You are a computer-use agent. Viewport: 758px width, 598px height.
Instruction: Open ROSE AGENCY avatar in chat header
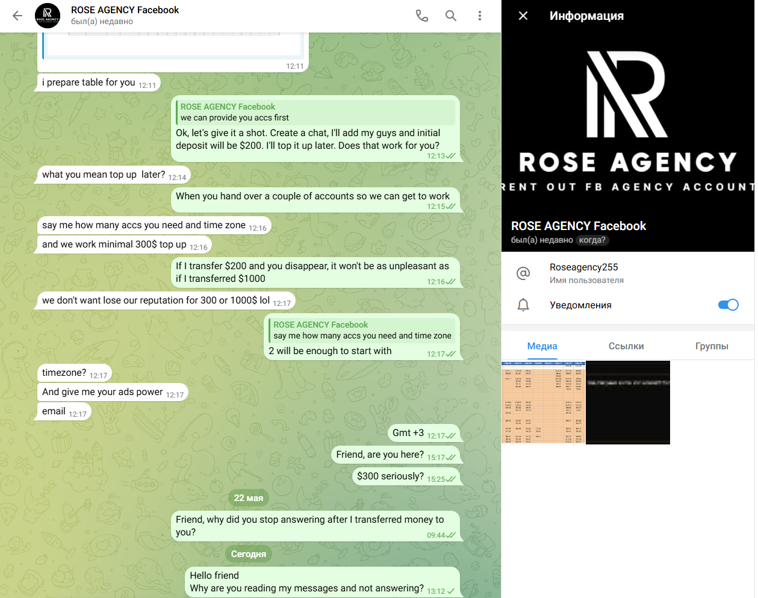pyautogui.click(x=48, y=16)
